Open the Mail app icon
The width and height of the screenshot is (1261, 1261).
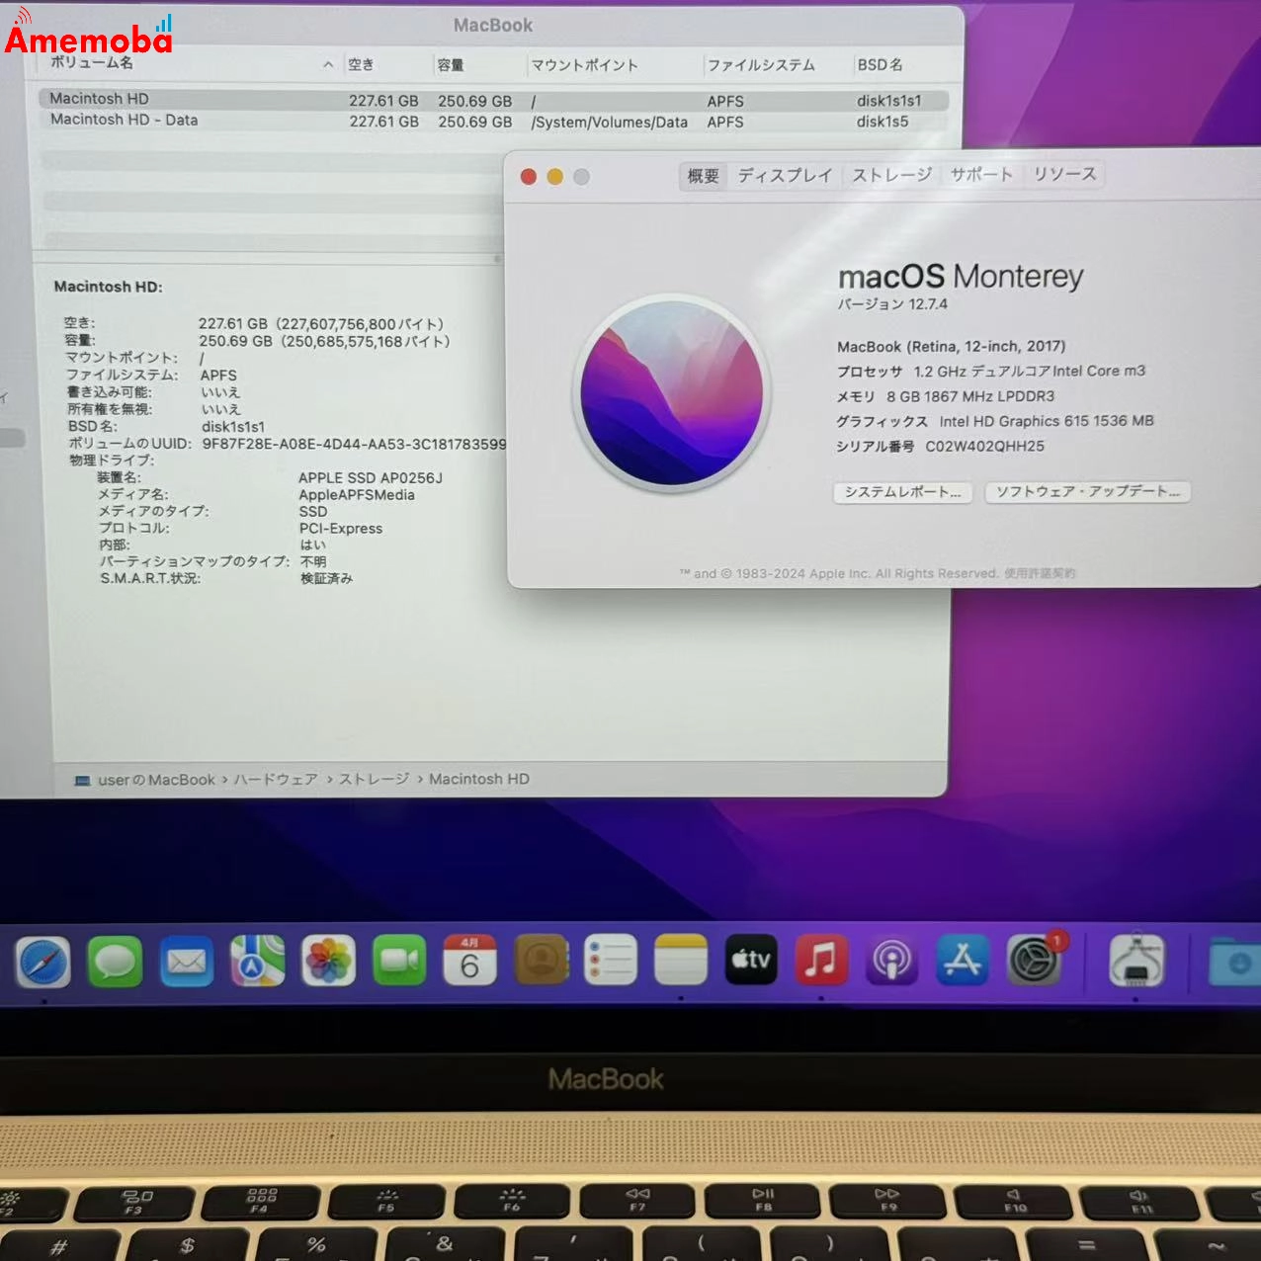[x=187, y=961]
